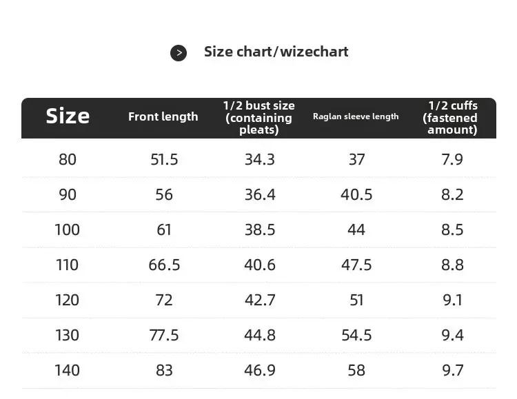This screenshot has width=517, height=399.
Task: Click cuffs value 9.1
Action: [452, 300]
